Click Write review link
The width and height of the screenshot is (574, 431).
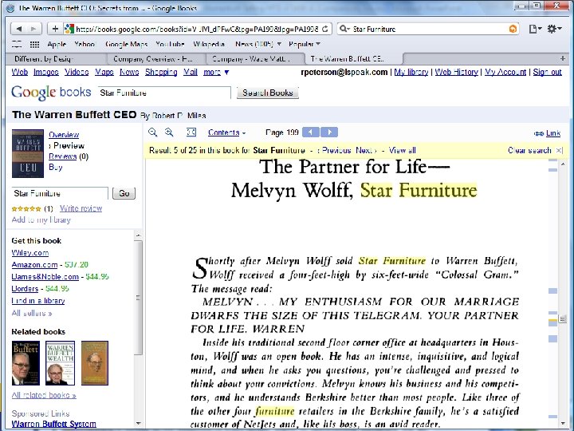click(81, 208)
